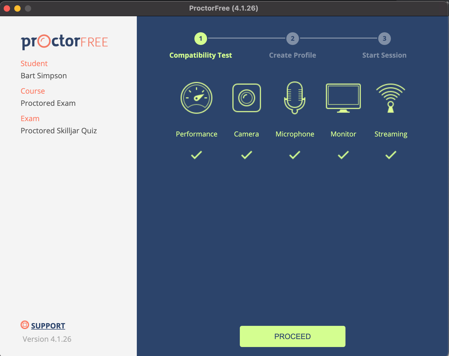Select step 2 circle in progress bar

[293, 39]
